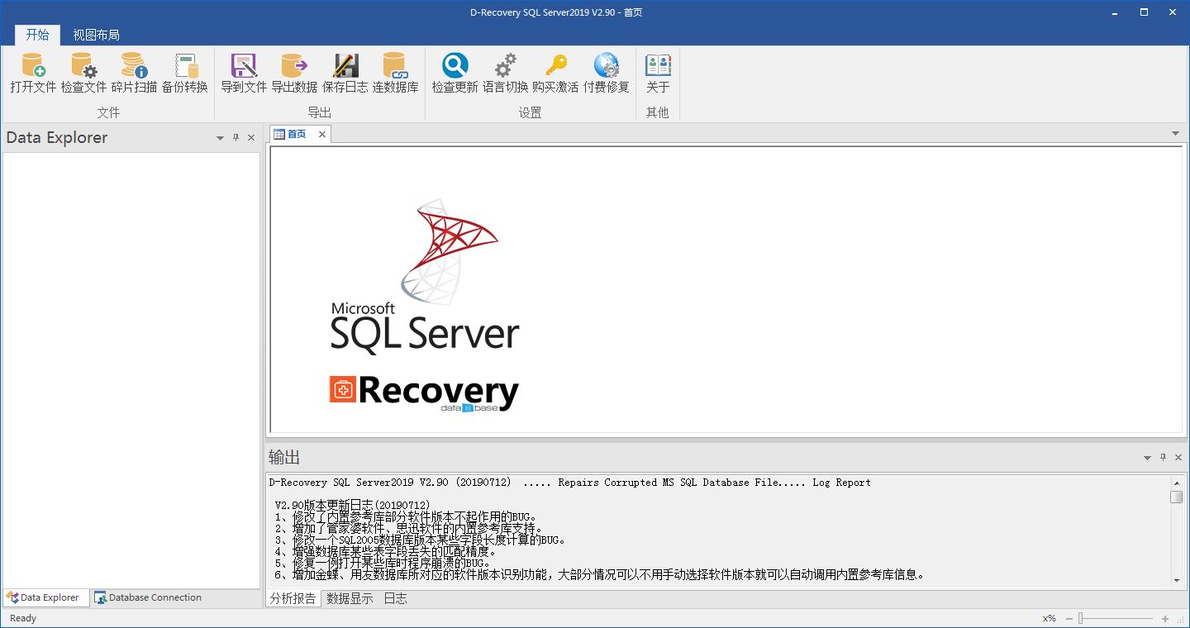Open the 日志 tab in output panel
1190x628 pixels.
pyautogui.click(x=395, y=598)
